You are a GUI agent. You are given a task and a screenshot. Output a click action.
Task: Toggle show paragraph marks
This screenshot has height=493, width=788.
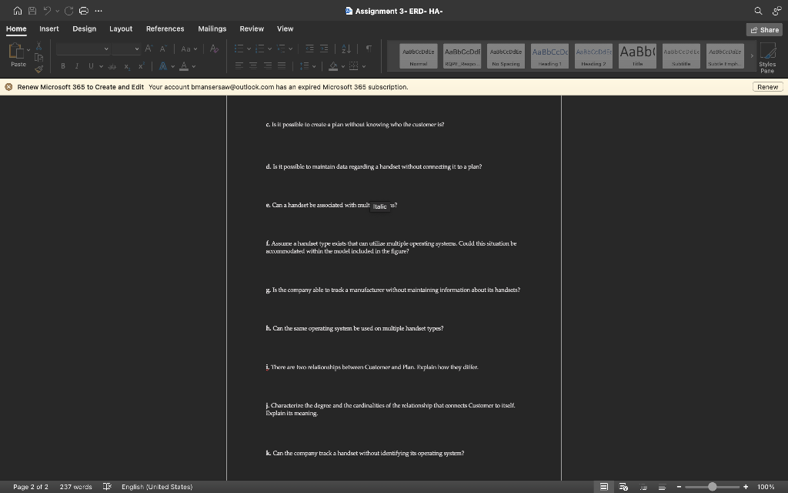[369, 49]
